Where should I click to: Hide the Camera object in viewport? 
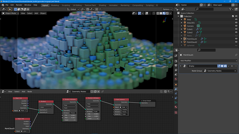pyautogui.click(x=236, y=26)
